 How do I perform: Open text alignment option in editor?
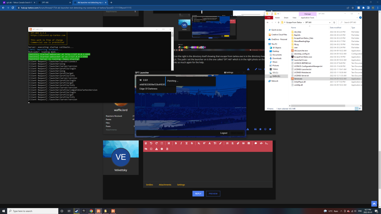tap(232, 143)
